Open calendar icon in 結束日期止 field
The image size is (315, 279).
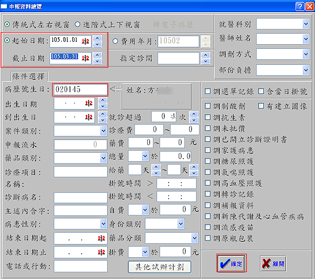point(101,252)
